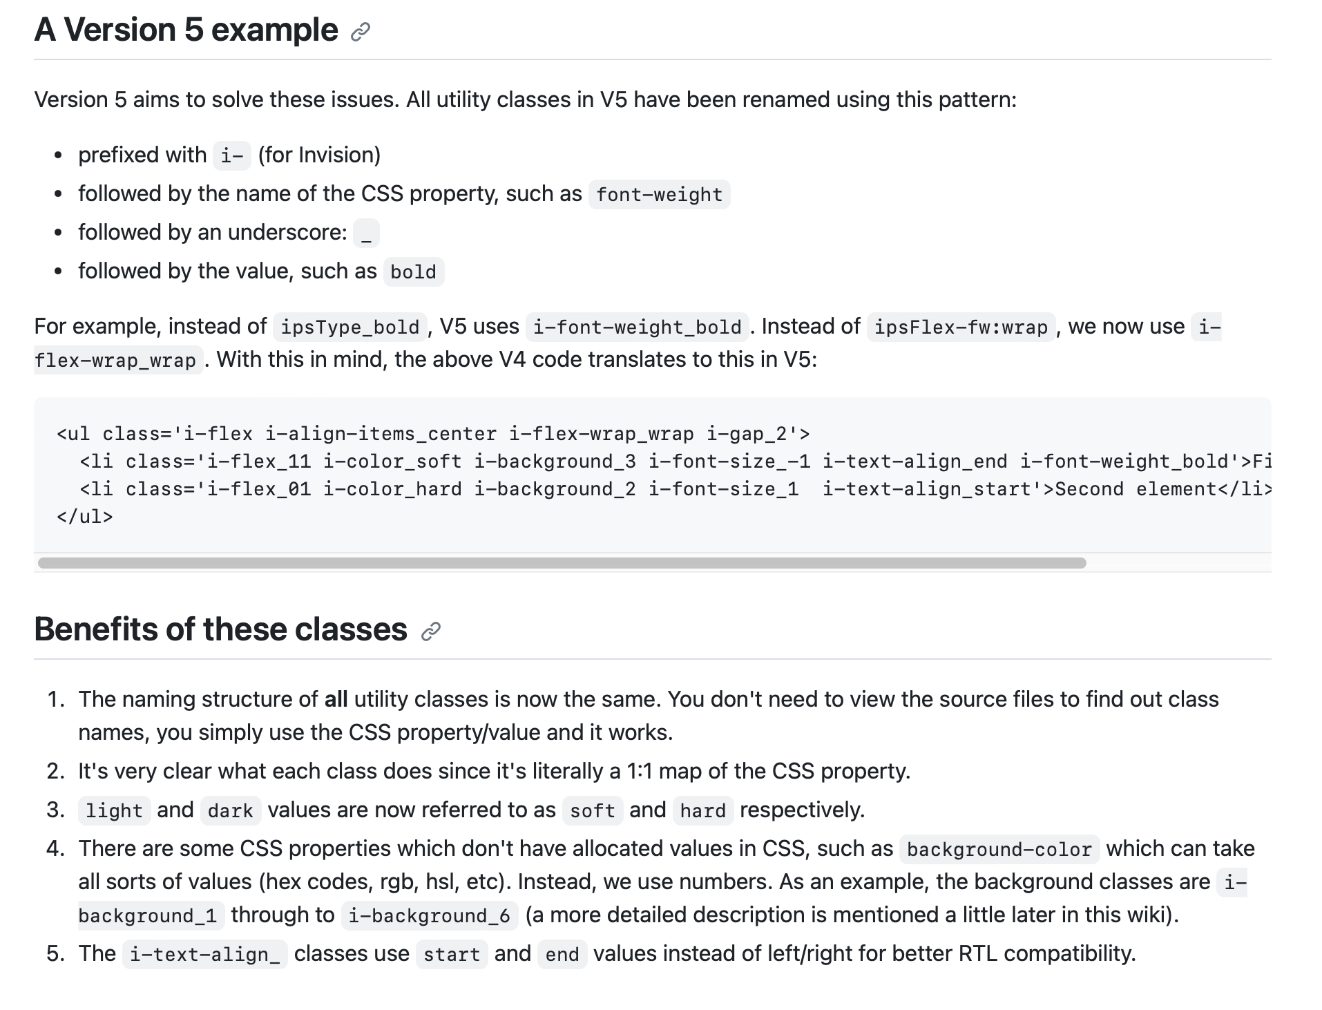Click the "soft" inline code snippet

pos(593,811)
